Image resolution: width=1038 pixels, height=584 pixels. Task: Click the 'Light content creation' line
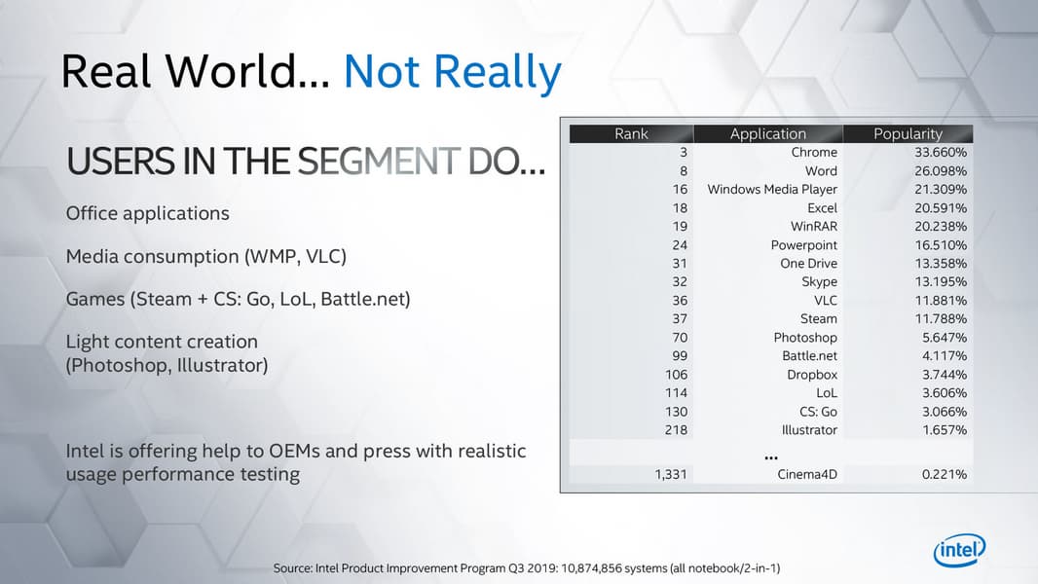click(x=162, y=342)
